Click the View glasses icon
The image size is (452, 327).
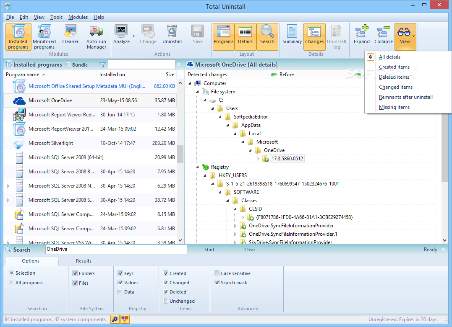pos(404,31)
